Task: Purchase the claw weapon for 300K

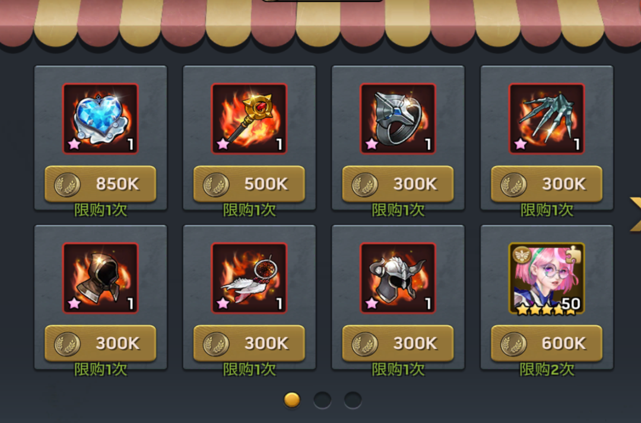Action: click(547, 184)
